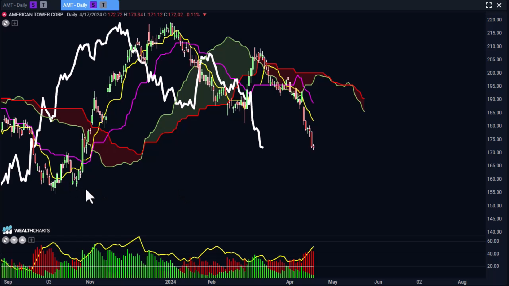Image resolution: width=509 pixels, height=286 pixels.
Task: Click the Jun label on time axis
Action: pyautogui.click(x=378, y=282)
